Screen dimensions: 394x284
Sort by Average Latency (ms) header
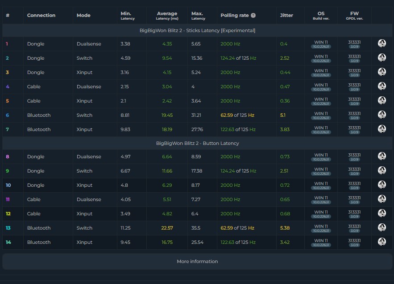[167, 15]
